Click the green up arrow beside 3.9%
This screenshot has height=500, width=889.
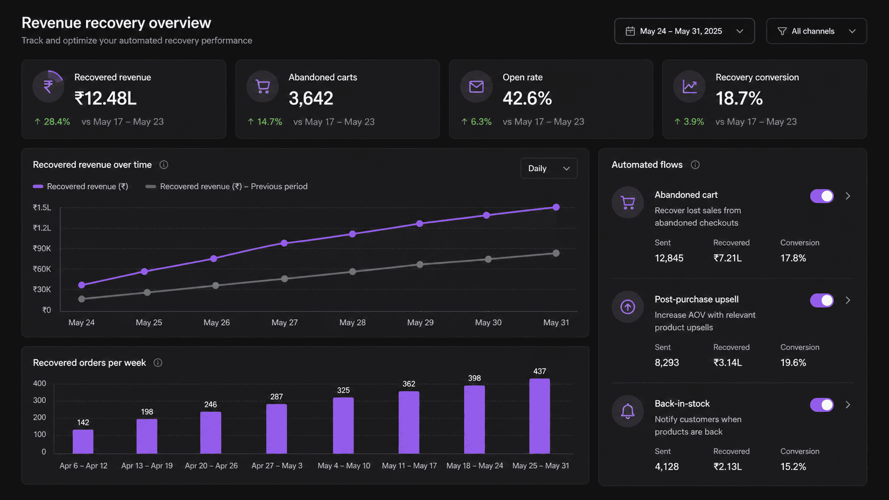tap(677, 122)
